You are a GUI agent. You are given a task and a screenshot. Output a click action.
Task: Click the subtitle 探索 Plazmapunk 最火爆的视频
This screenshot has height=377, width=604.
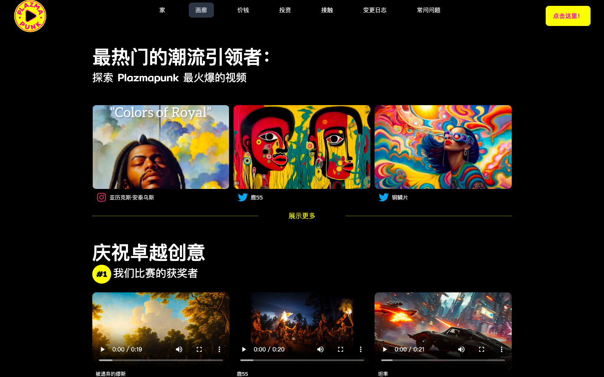[x=169, y=78]
